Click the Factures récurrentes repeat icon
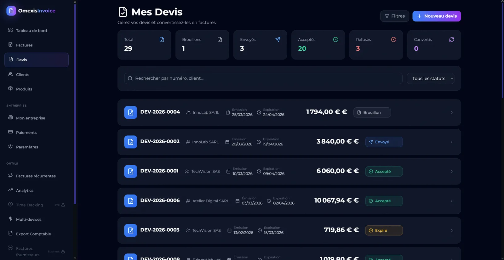Screen dimensions: 504x260 tap(10, 175)
